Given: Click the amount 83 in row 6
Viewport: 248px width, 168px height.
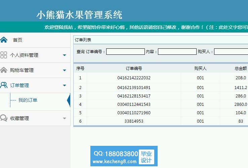Looking at the screenshot, I should [241, 121].
